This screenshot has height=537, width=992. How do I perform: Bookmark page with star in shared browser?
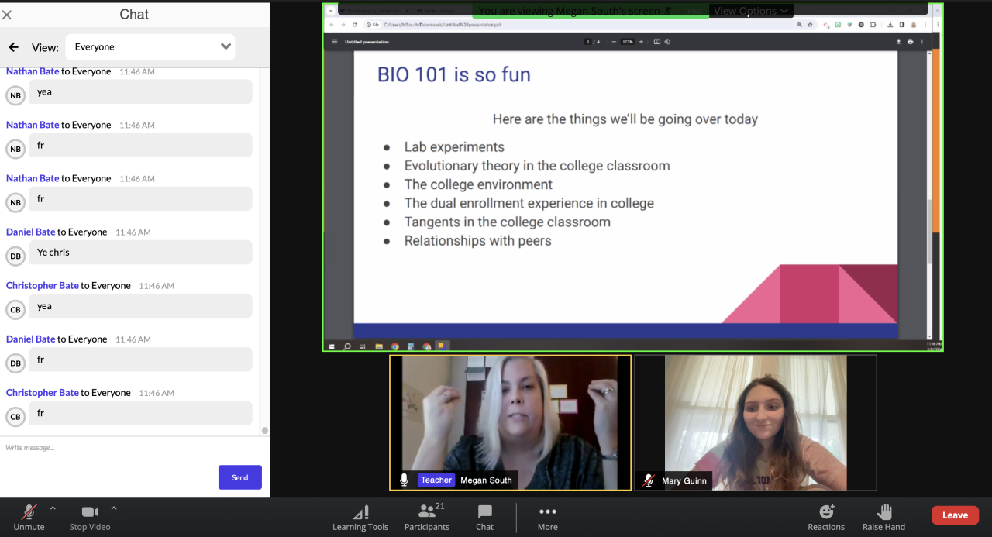tap(810, 25)
